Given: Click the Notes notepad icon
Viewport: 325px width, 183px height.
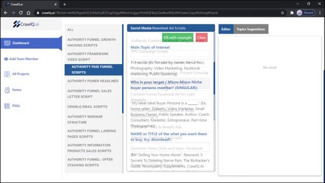Looking at the screenshot, I should [7, 90].
